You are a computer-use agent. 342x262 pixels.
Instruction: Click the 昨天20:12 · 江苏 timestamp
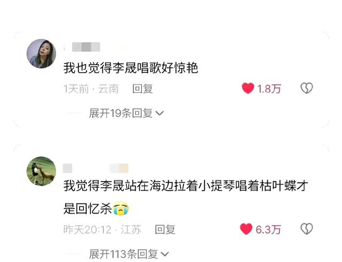[x=102, y=229]
